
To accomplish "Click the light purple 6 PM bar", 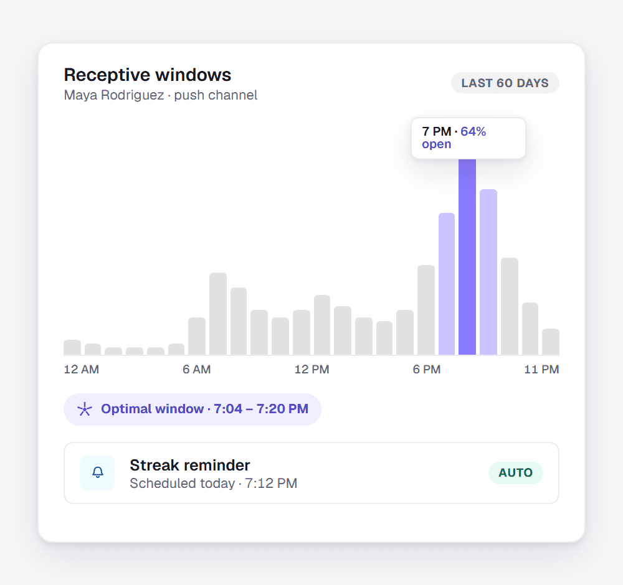I will click(447, 284).
